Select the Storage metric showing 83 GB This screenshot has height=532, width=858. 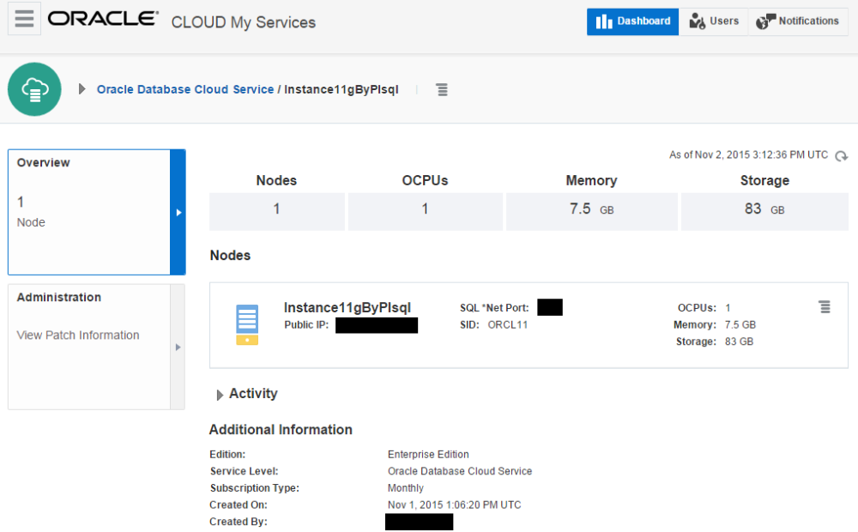pos(764,209)
